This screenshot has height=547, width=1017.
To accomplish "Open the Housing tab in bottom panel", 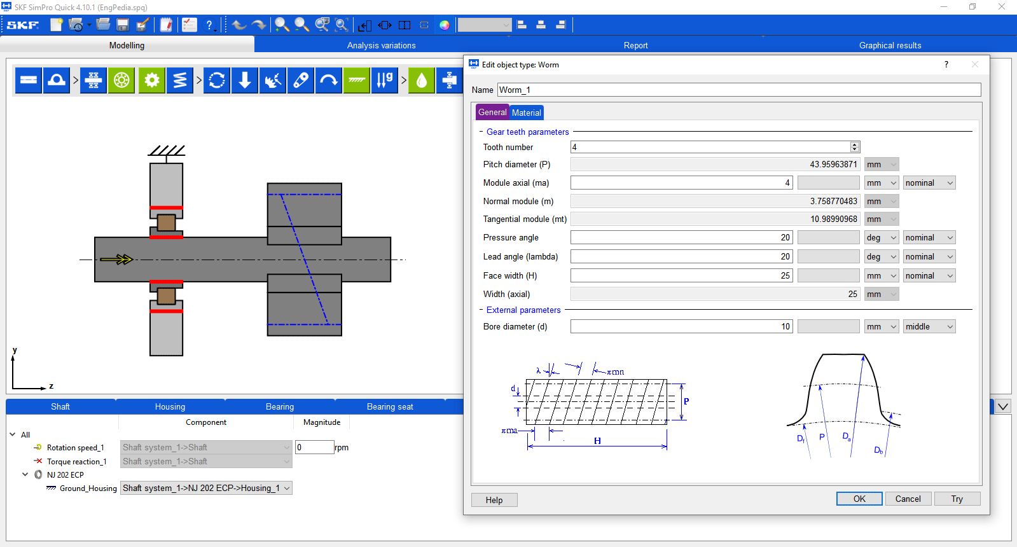I will 170,406.
